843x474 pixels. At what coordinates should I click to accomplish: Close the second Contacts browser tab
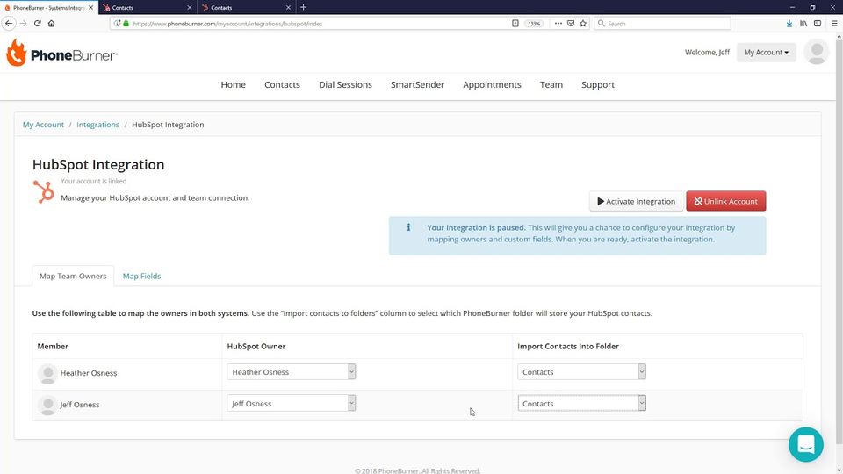(190, 8)
